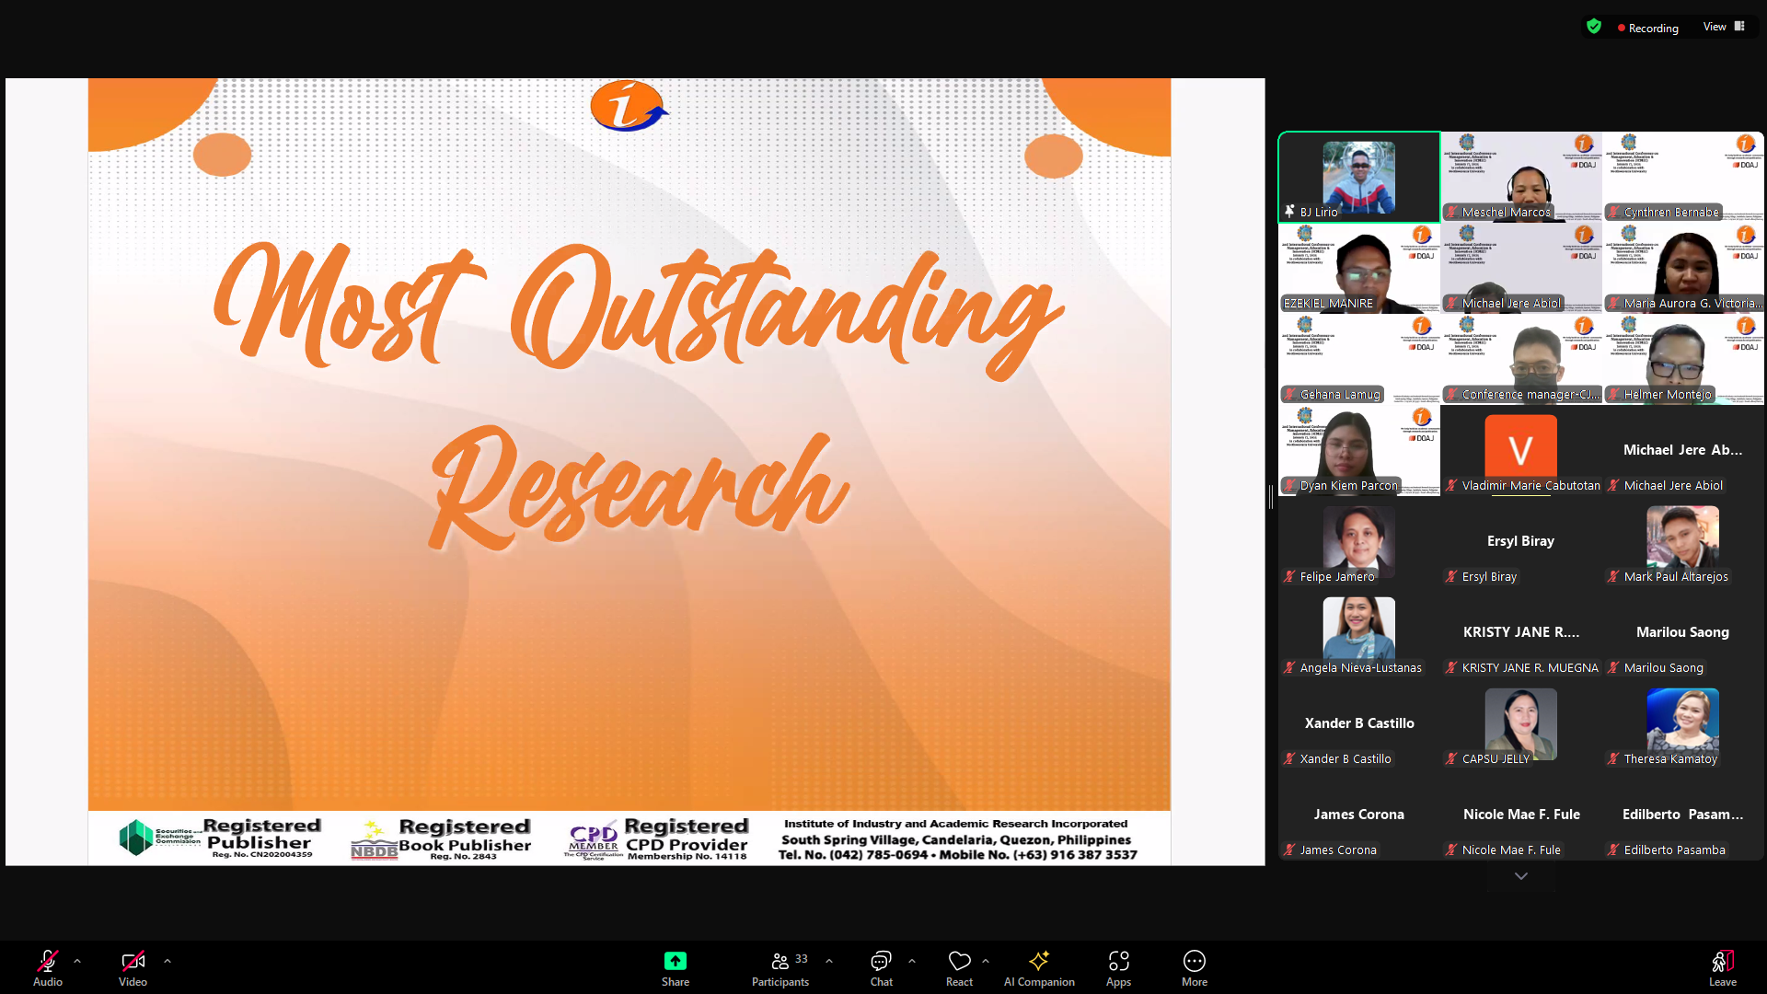Show next page of participant gallery
Image resolution: width=1767 pixels, height=994 pixels.
point(1521,876)
